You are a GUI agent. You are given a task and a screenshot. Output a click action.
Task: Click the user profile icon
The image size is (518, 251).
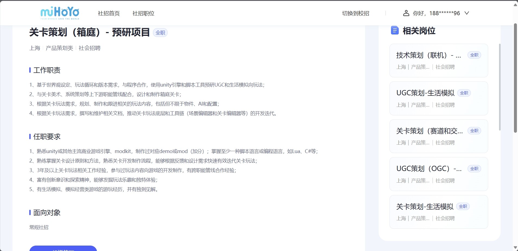tap(406, 13)
